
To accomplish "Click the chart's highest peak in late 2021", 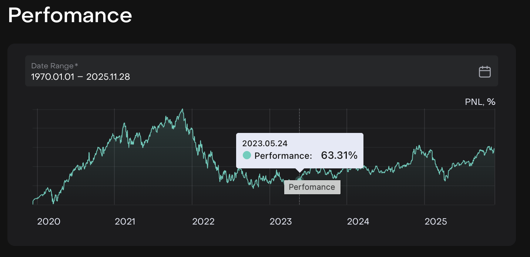I will click(x=182, y=109).
